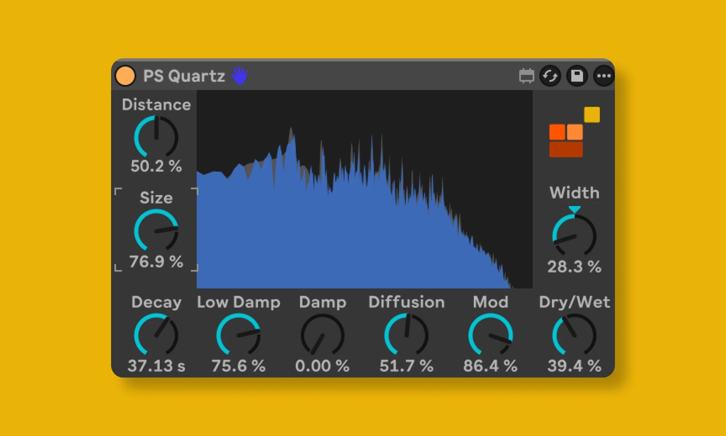Screen dimensions: 726x436
Task: Click the Damp knob at 0.00 %
Action: [322, 335]
